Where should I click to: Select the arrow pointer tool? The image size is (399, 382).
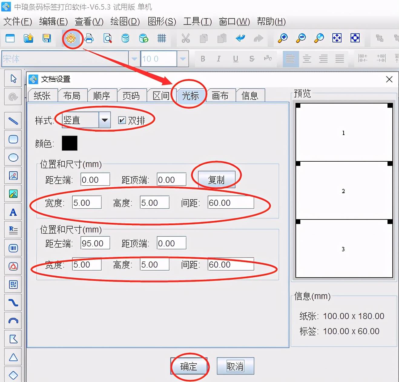pos(13,79)
